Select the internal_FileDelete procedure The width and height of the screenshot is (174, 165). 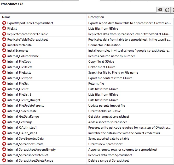click(x=20, y=67)
